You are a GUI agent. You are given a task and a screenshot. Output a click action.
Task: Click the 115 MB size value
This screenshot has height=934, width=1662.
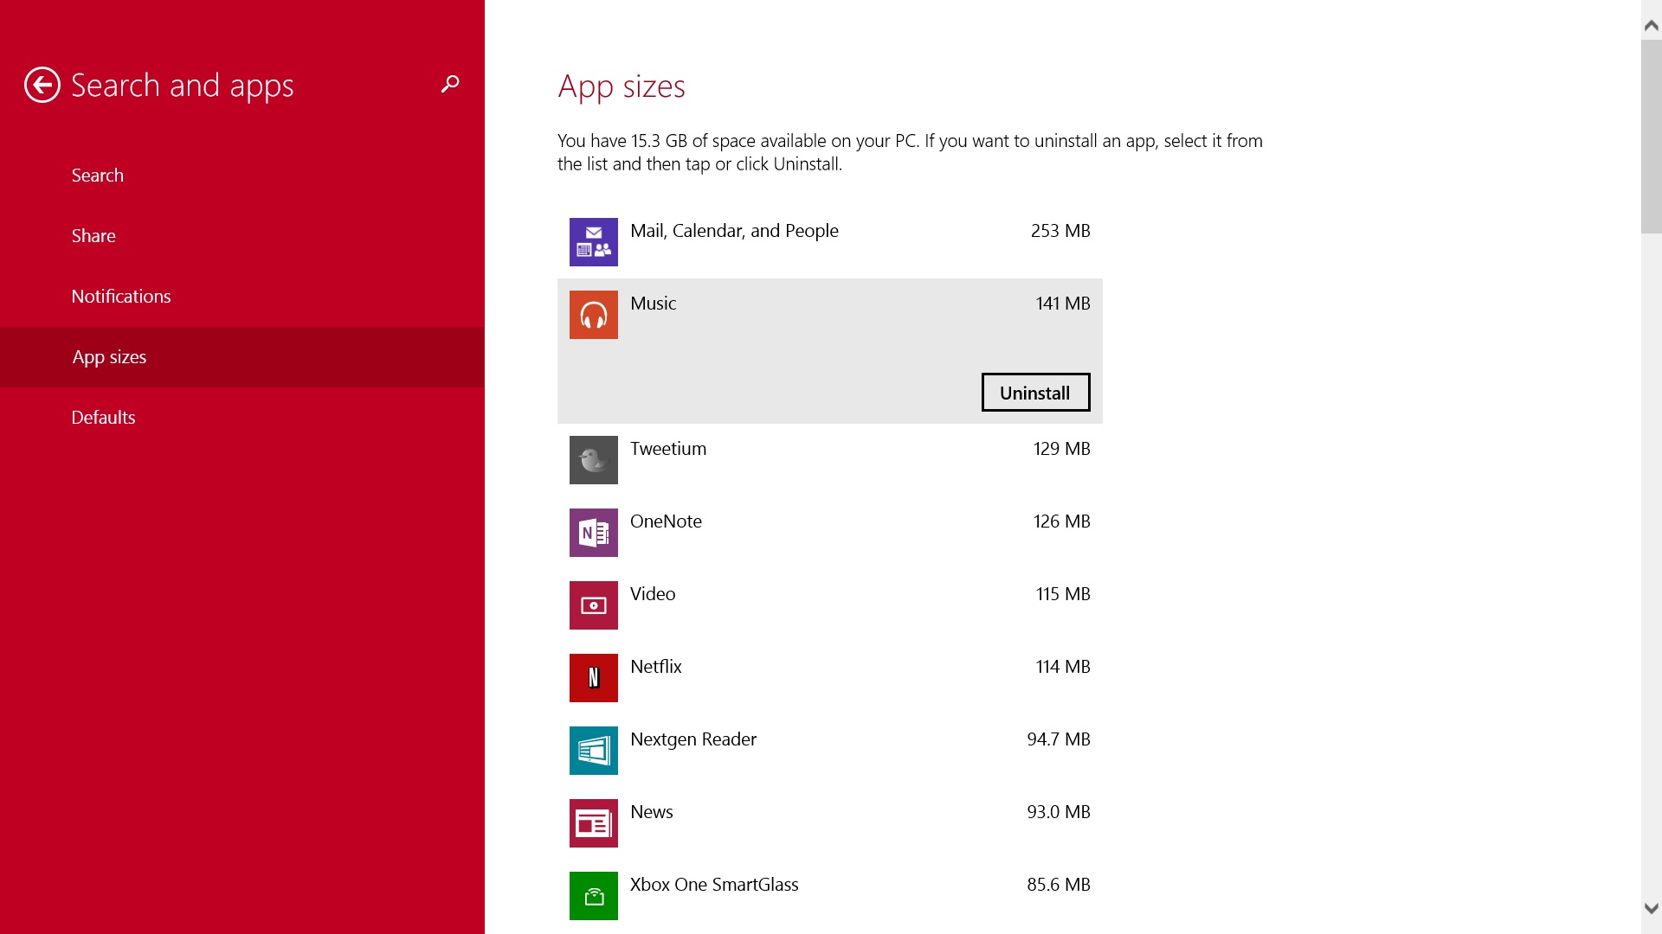pos(1063,594)
